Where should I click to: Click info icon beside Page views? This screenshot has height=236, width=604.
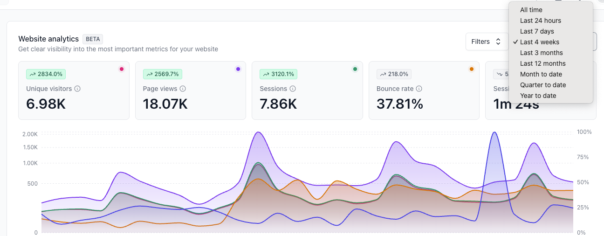click(x=183, y=89)
